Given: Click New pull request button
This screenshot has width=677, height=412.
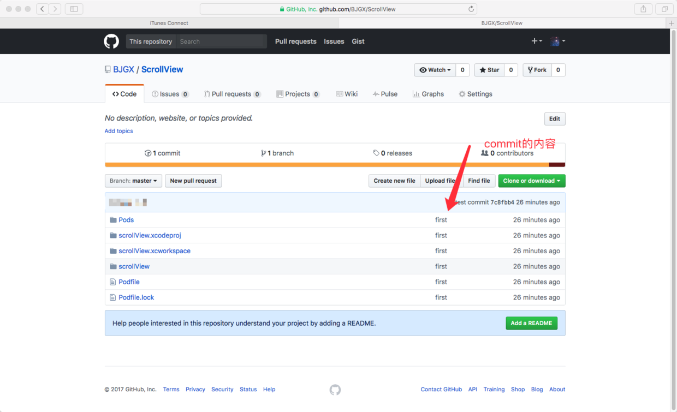Looking at the screenshot, I should pyautogui.click(x=193, y=181).
